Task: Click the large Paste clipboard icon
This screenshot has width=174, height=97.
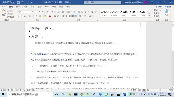Action: pyautogui.click(x=4, y=12)
